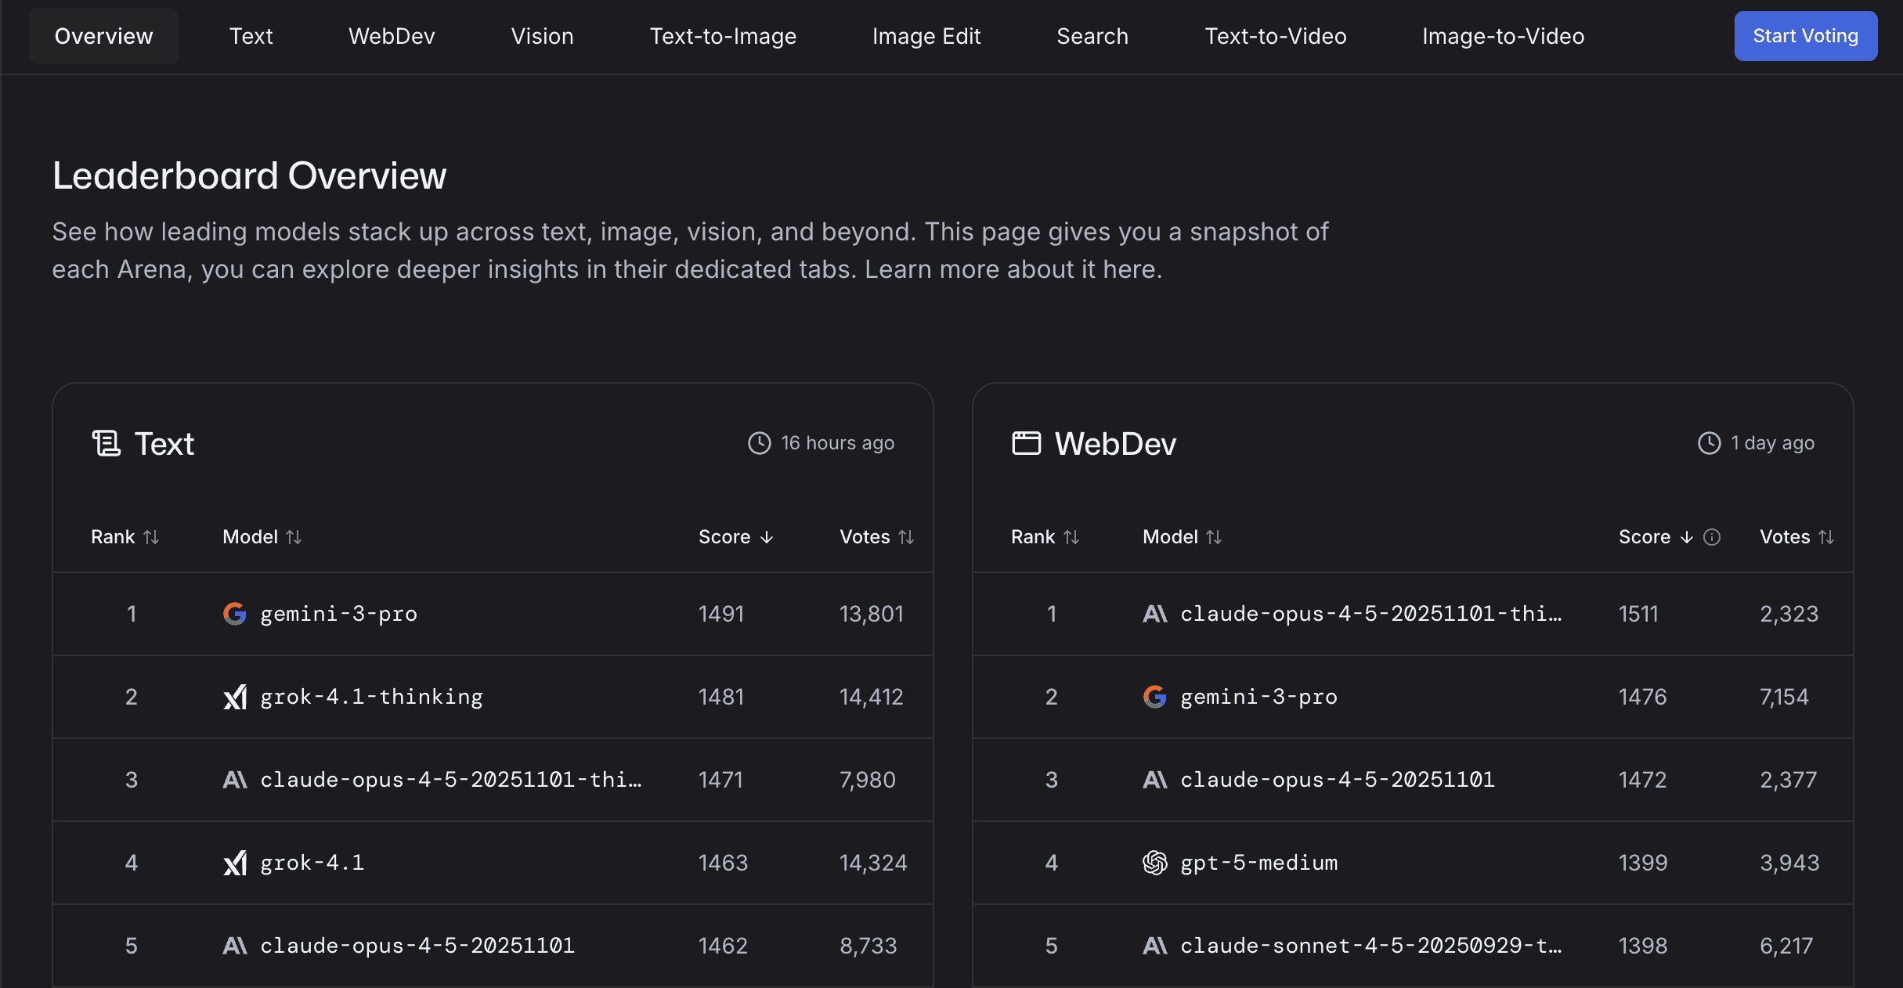Click the WebDev browser window icon
Screen dimensions: 1903x988
(x=1026, y=443)
